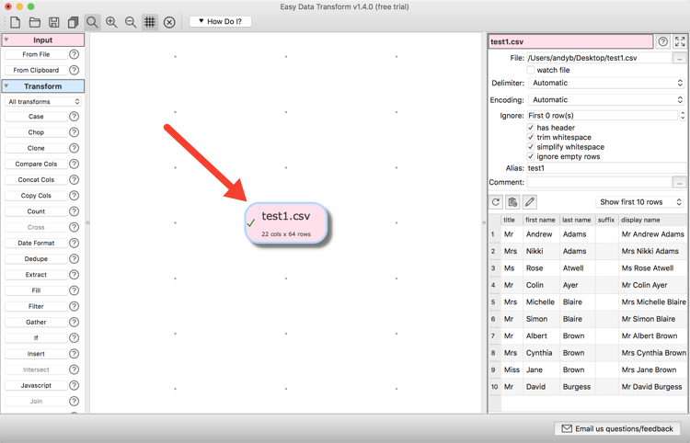Enable the watch file checkbox

[x=531, y=70]
